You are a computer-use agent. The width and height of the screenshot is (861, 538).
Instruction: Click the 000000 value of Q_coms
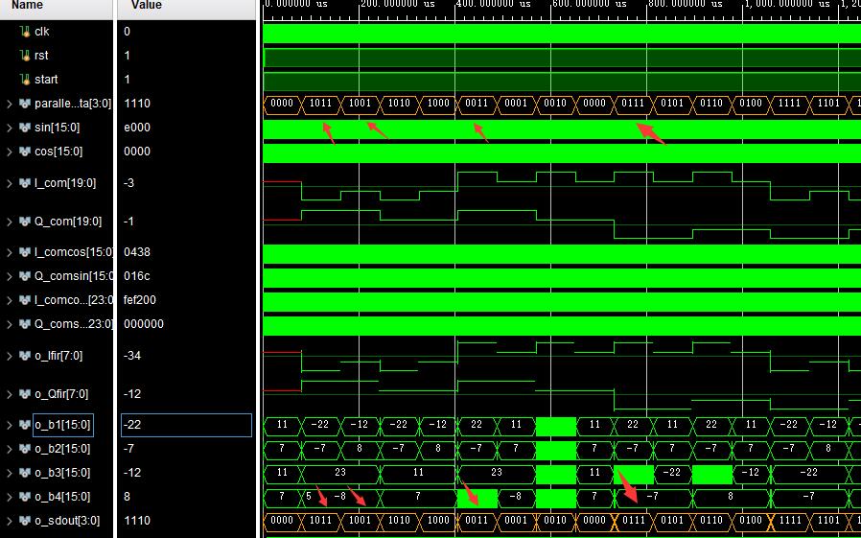tap(144, 324)
